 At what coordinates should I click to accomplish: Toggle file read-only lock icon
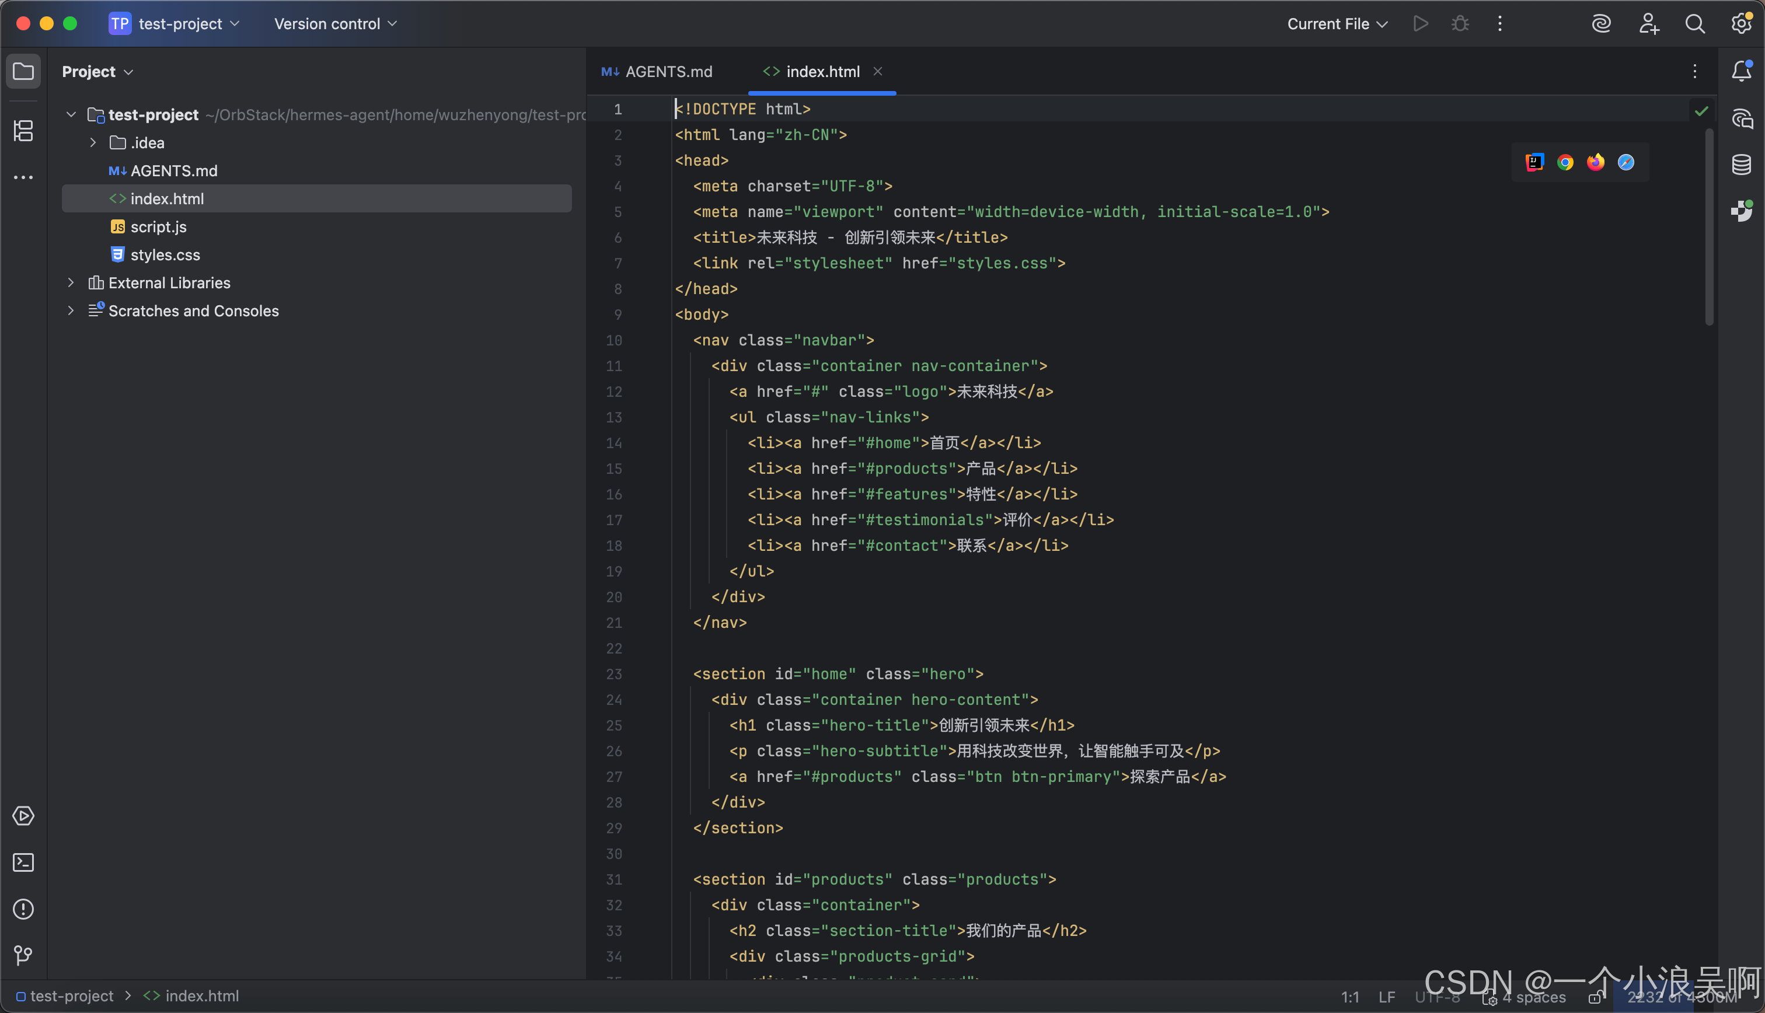coord(1595,997)
